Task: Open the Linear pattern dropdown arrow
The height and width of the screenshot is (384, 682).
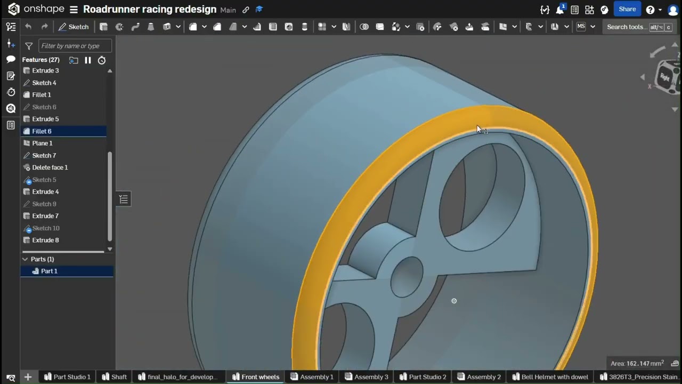Action: (333, 27)
